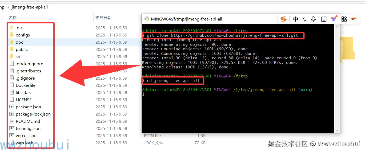
Task: Select the file name package-lock.json
Action: 33,114
